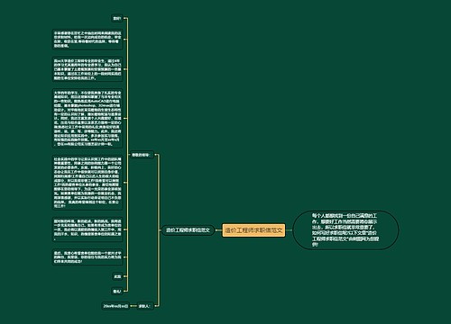Click the rounded summary node on the right
The height and width of the screenshot is (324, 451).
tap(345, 230)
